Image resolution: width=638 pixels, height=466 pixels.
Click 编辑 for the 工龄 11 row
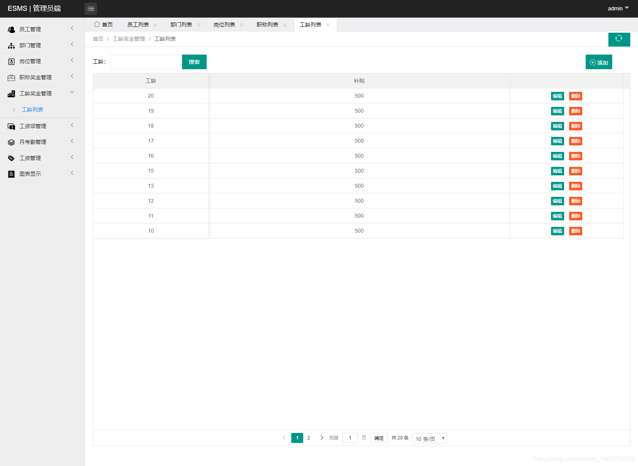557,216
